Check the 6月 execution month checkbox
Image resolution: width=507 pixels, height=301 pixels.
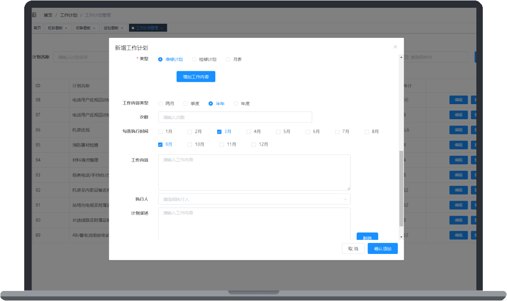pyautogui.click(x=308, y=132)
